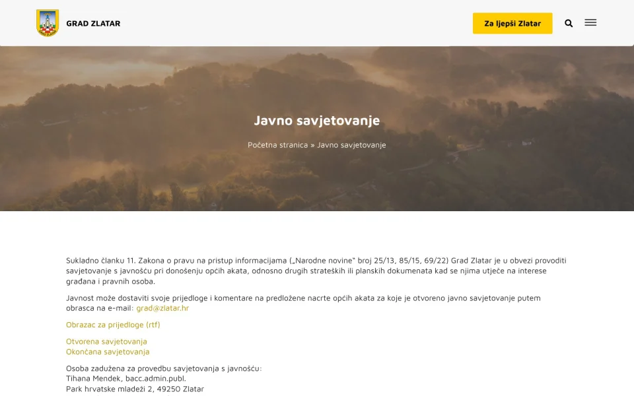Click the 'Javno savjetovanje' page heading

coord(317,120)
